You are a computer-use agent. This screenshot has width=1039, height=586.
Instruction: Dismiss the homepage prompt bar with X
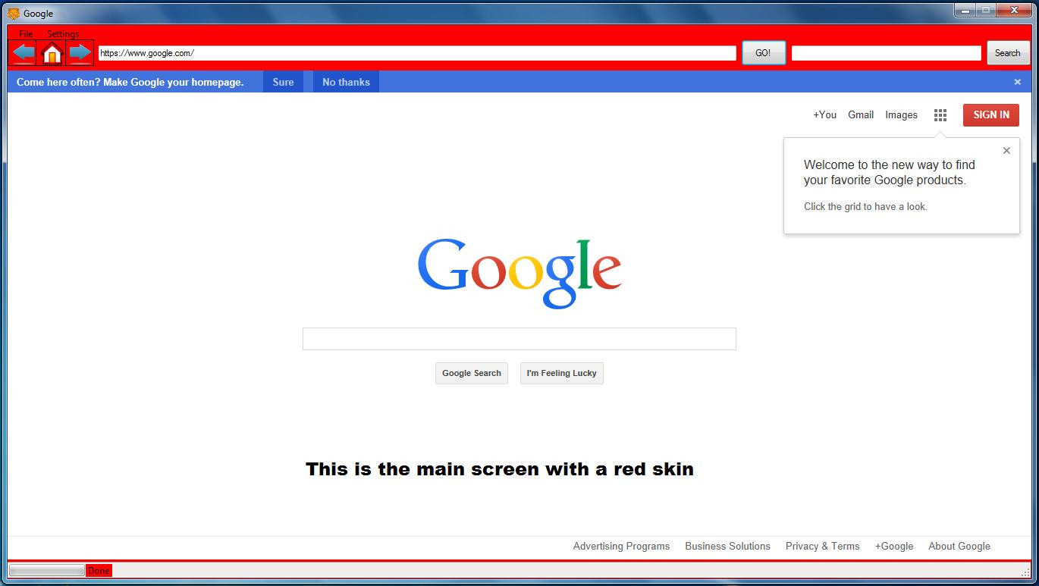tap(1018, 82)
